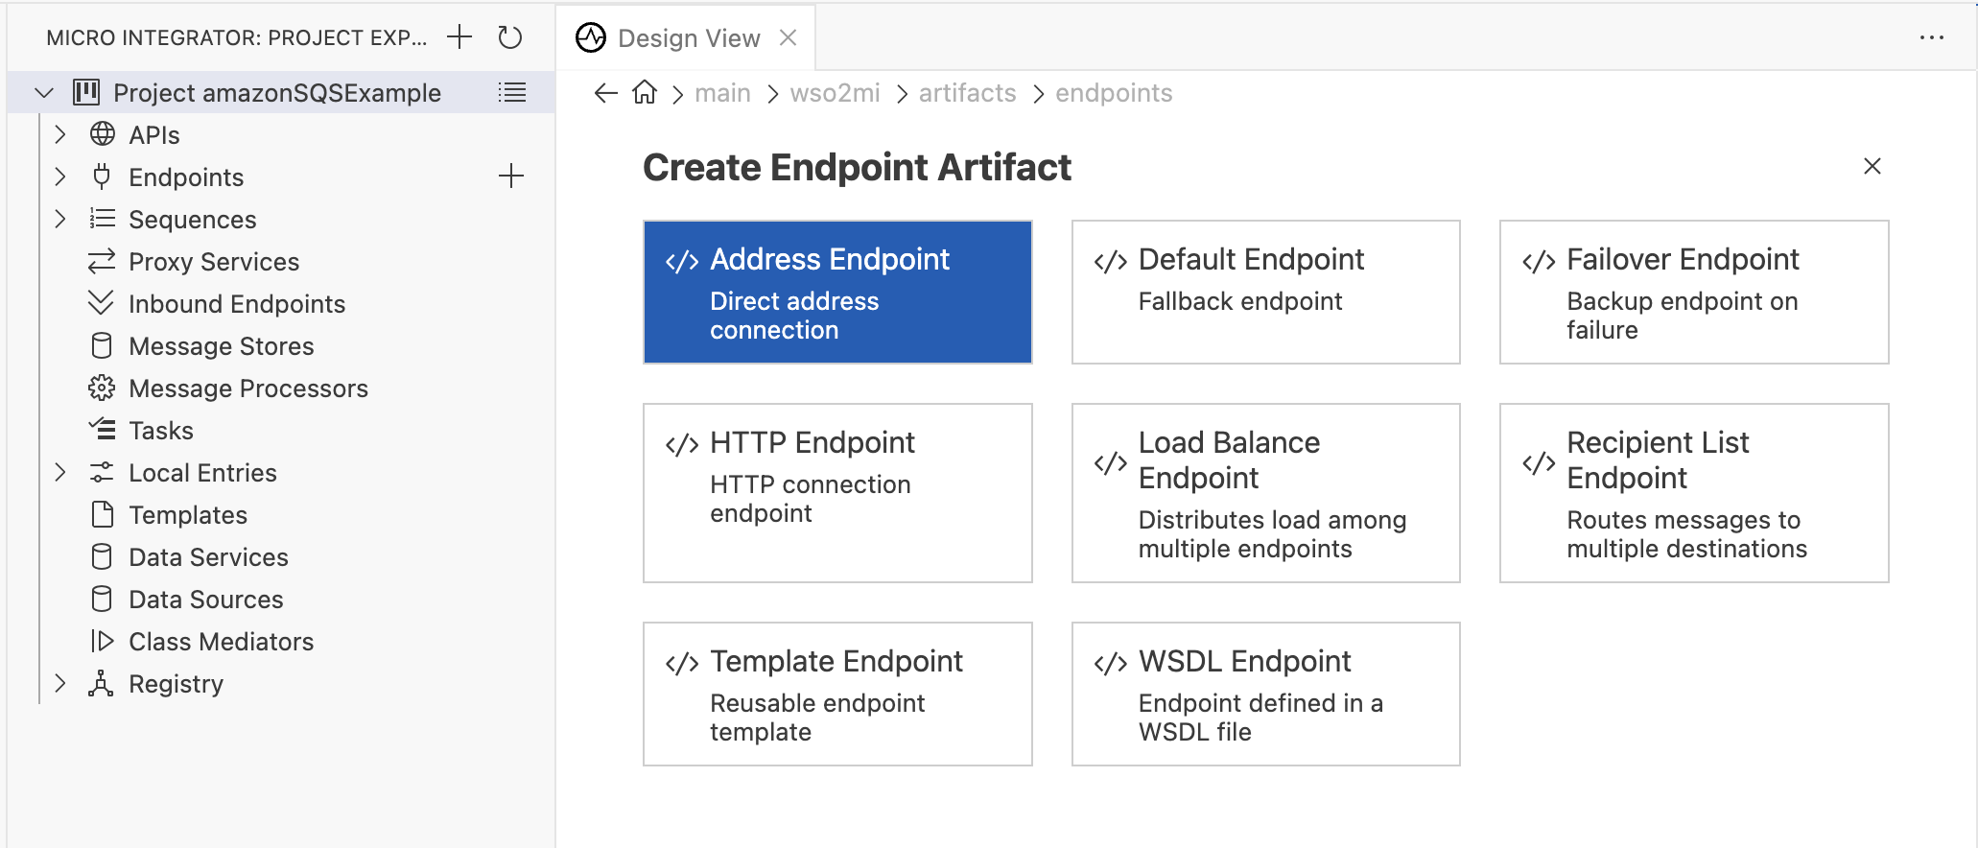Go to home via house icon
1978x848 pixels.
coord(645,92)
